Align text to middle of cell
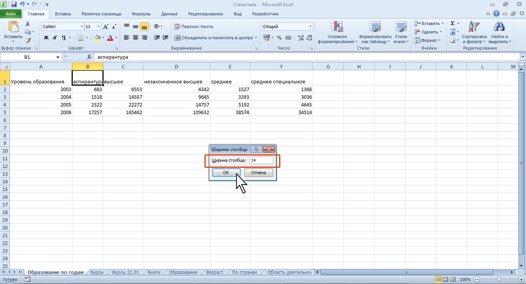This screenshot has height=284, width=526. tap(136, 27)
